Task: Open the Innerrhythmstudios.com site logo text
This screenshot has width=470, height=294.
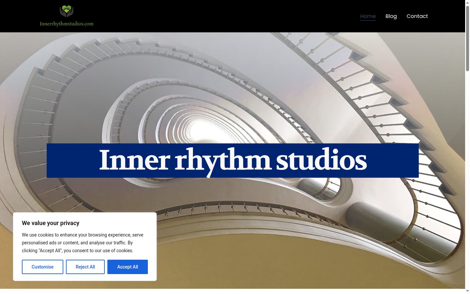Action: pos(67,24)
